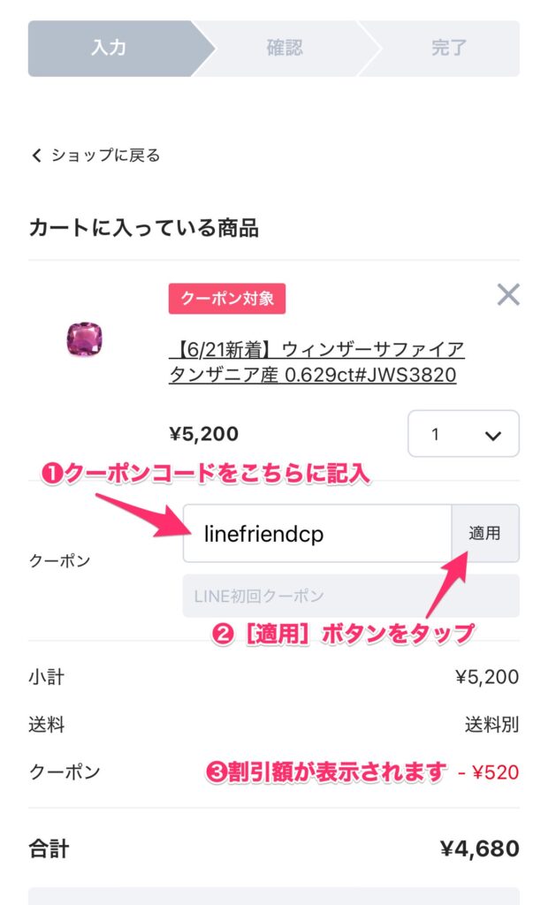Remove the item with the X icon
This screenshot has height=905, width=548.
point(508,295)
